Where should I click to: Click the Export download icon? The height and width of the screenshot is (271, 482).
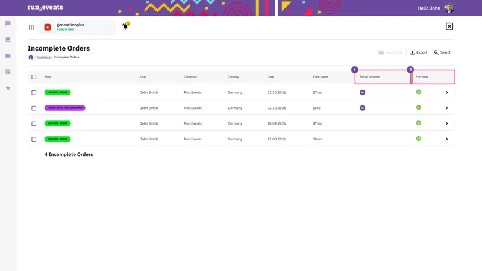[412, 52]
